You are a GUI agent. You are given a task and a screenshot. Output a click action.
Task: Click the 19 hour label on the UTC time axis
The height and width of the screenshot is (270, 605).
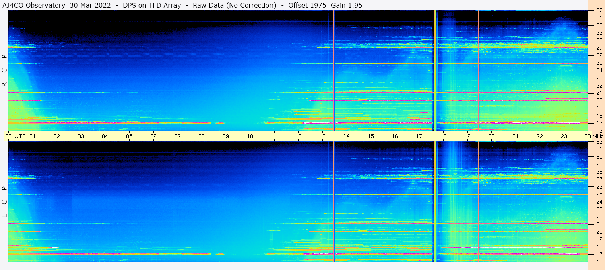tap(467, 136)
